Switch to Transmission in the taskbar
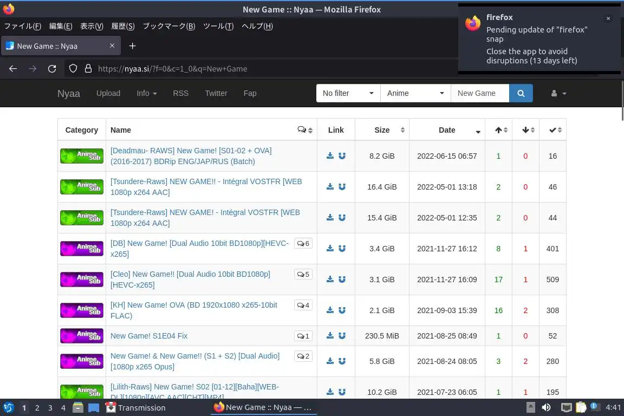 [135, 408]
